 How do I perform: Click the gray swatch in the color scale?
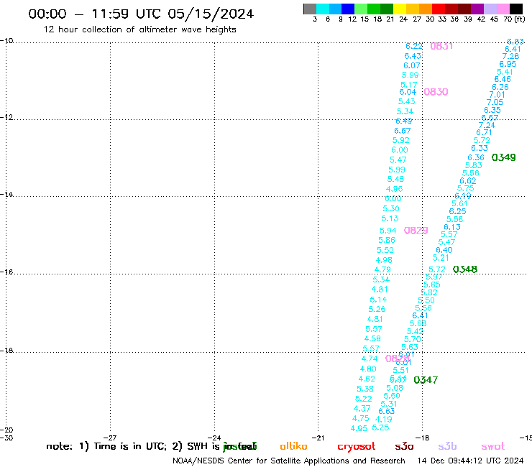click(x=310, y=9)
